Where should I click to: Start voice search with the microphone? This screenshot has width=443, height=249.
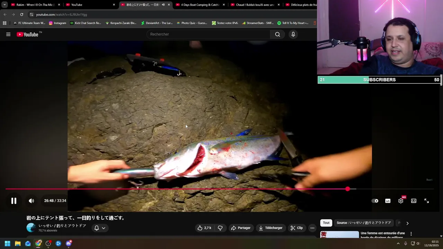coord(293,34)
